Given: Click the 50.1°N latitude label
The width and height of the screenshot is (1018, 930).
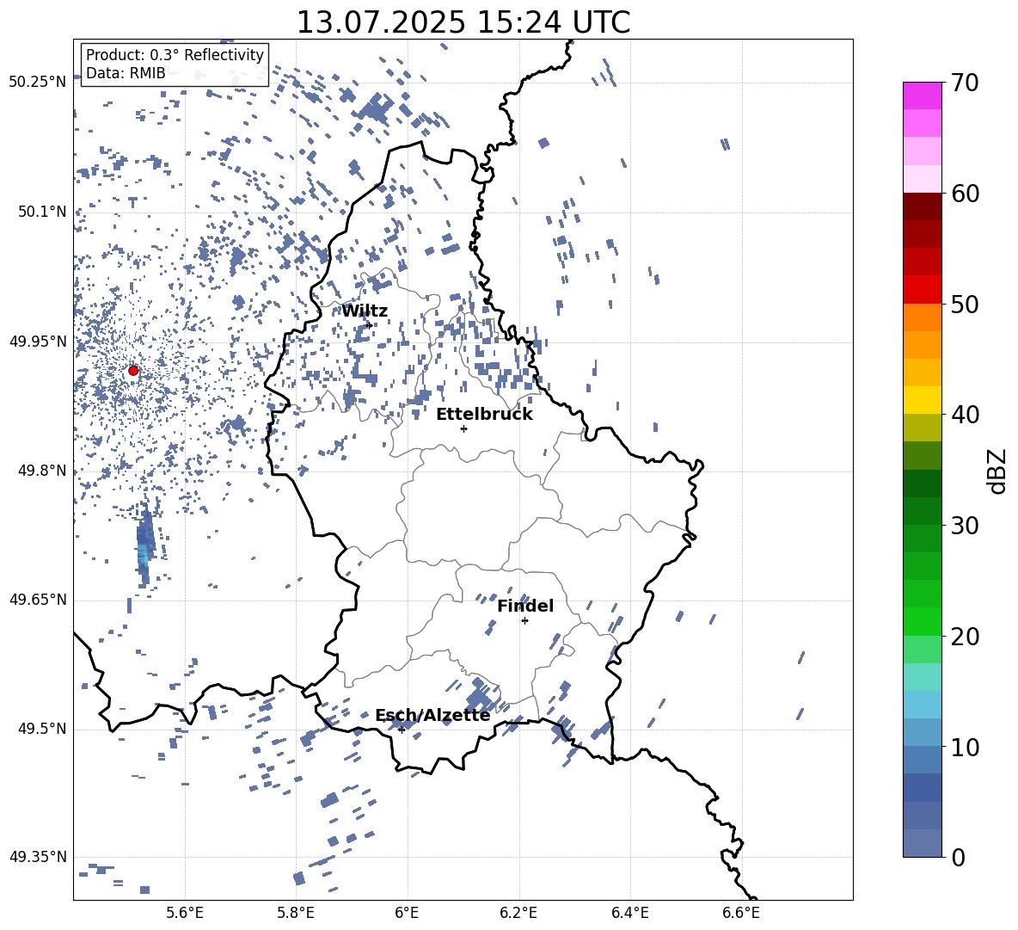Looking at the screenshot, I should click(x=42, y=212).
